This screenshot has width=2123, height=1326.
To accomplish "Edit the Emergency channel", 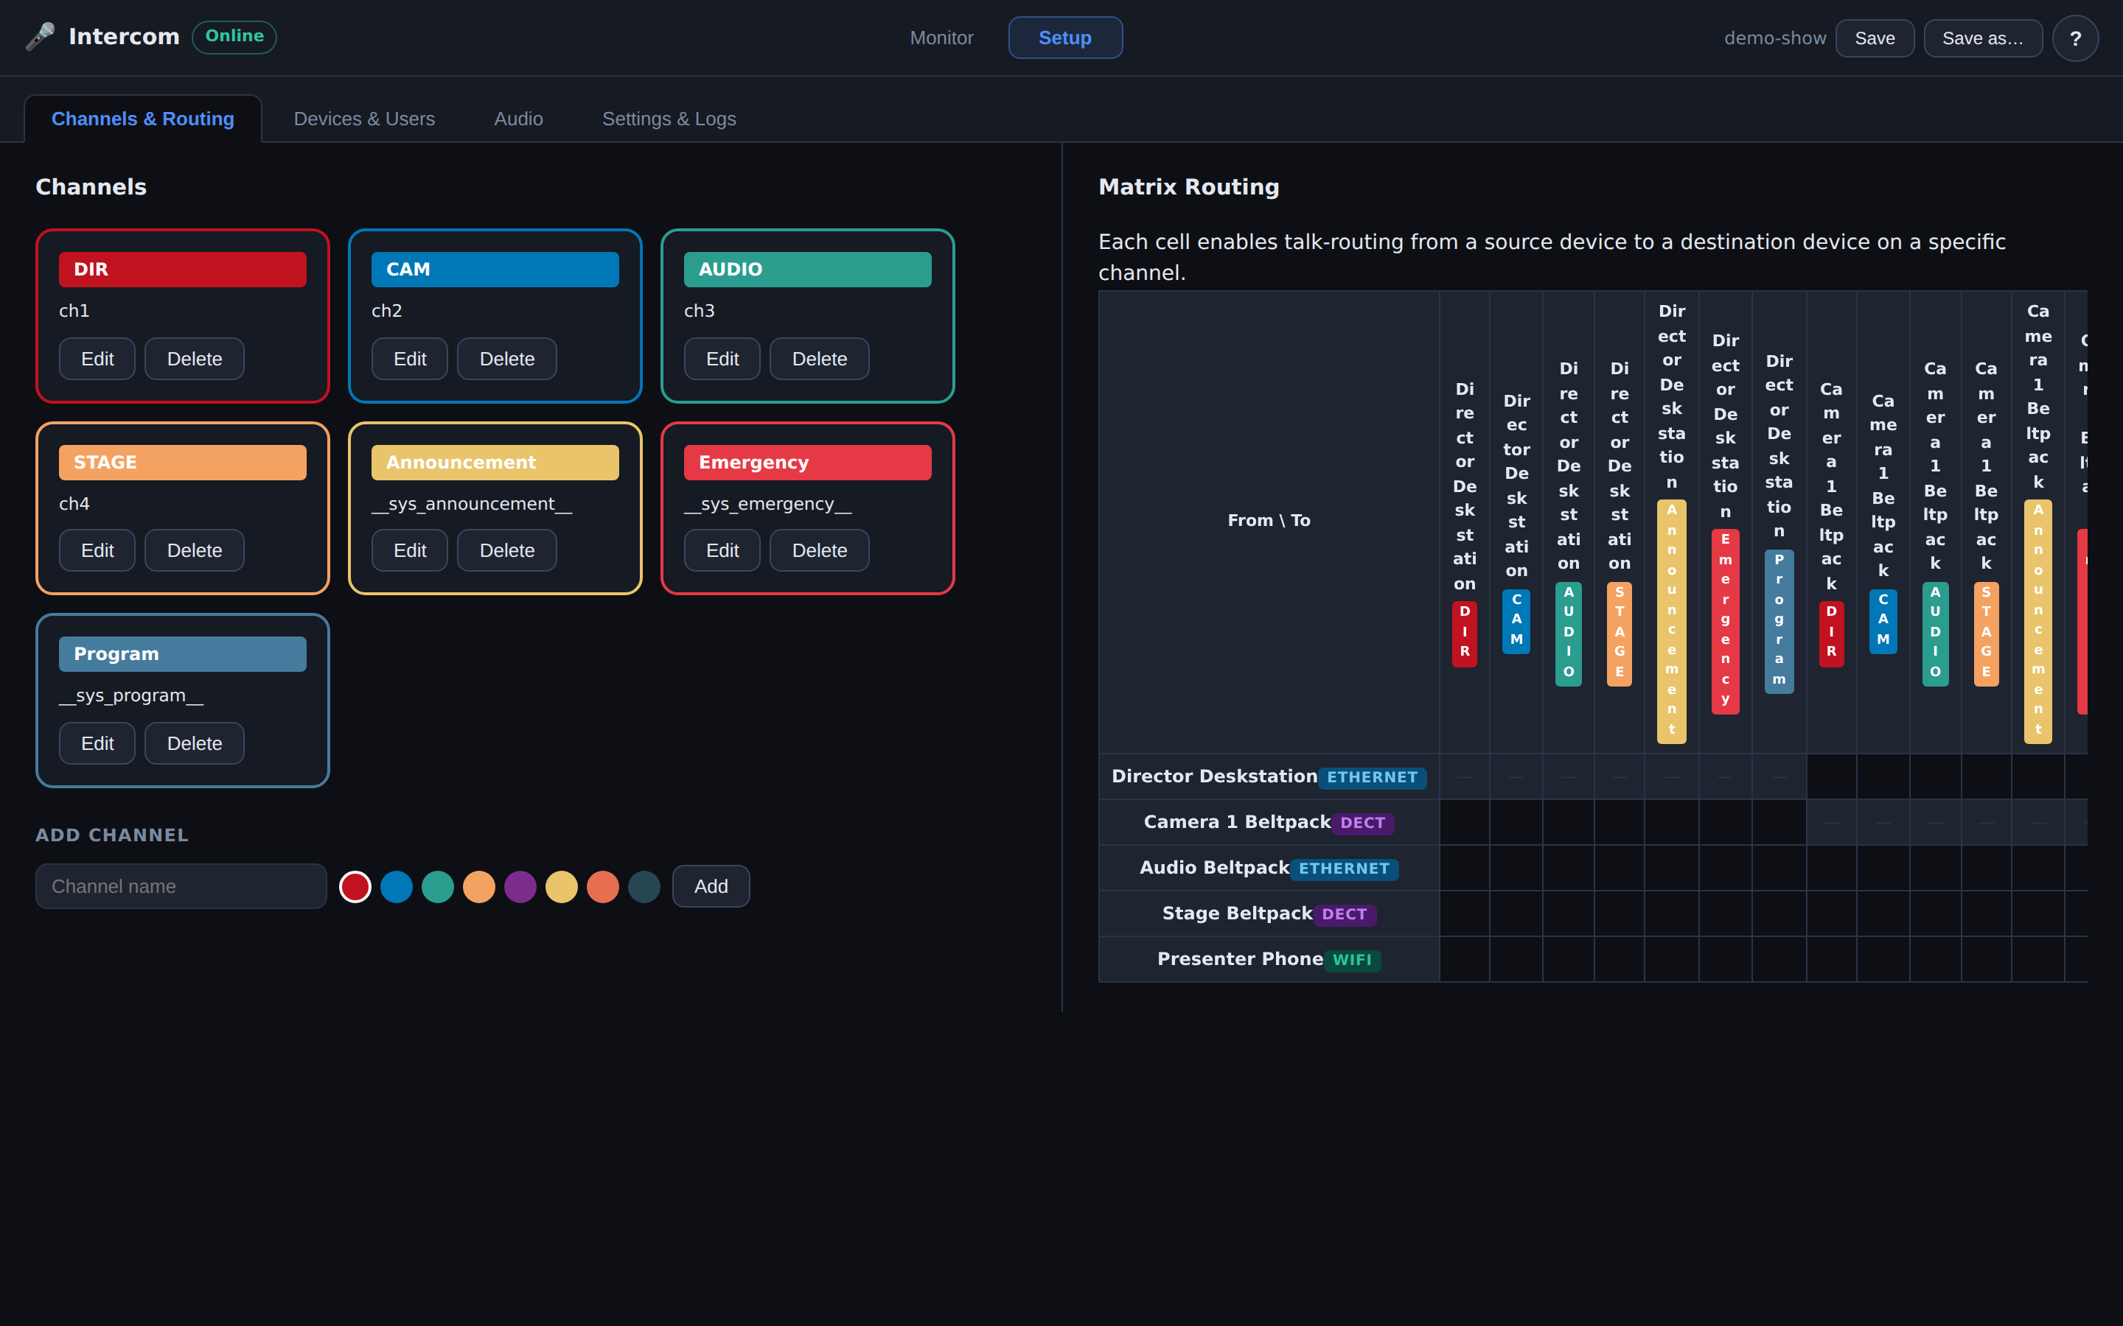I will pyautogui.click(x=722, y=551).
